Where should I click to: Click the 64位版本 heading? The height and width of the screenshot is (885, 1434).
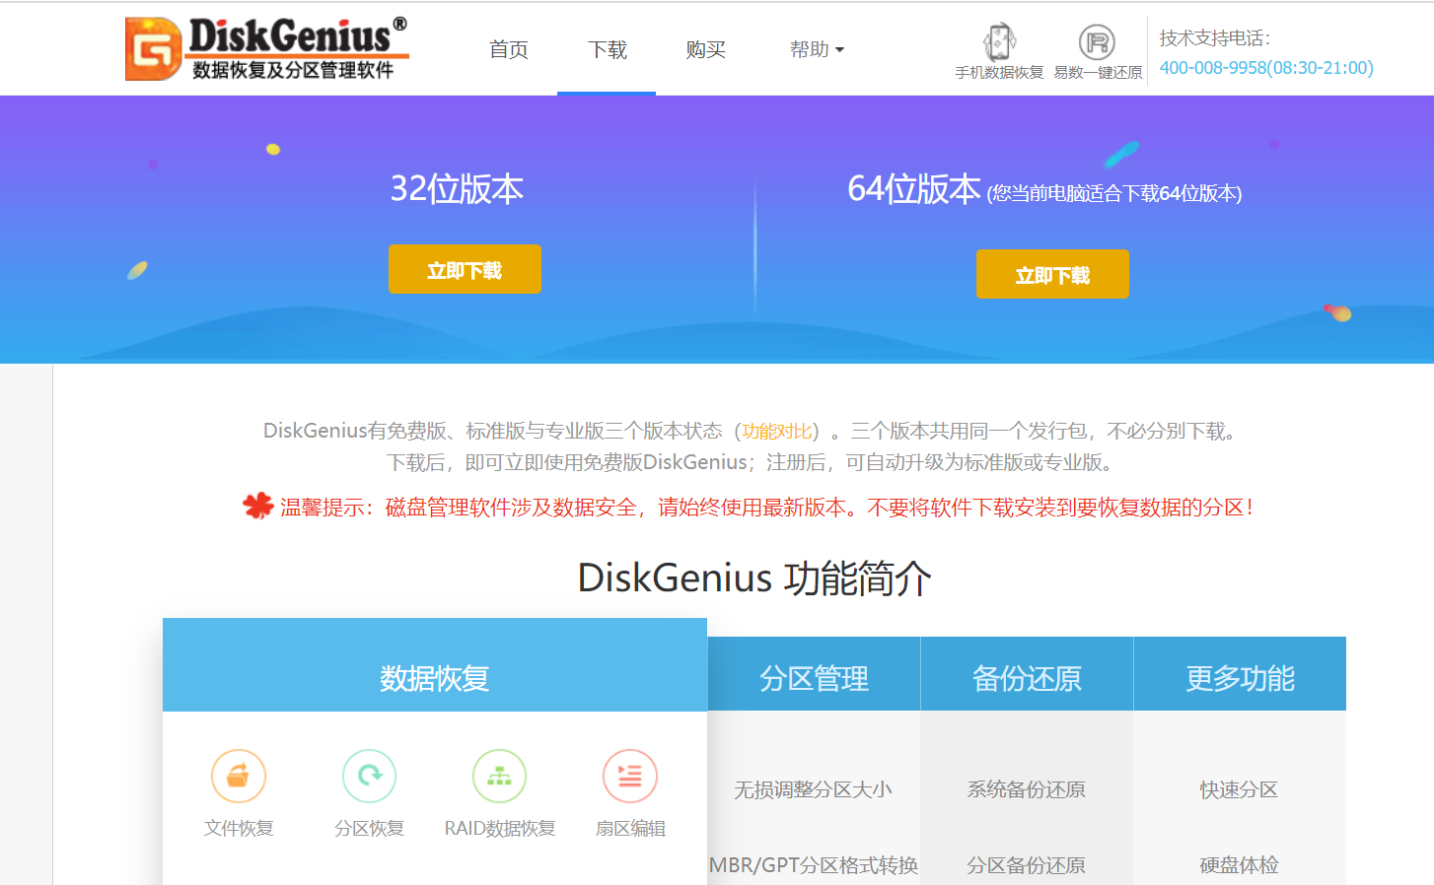[x=914, y=188]
